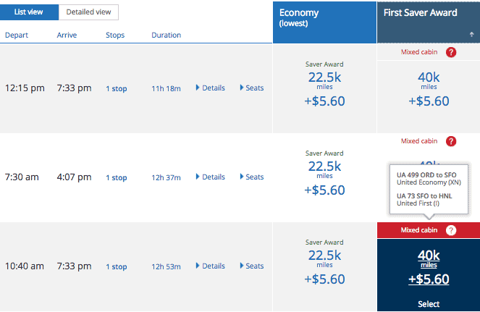Expand Details for 10:40 am flight

click(211, 266)
